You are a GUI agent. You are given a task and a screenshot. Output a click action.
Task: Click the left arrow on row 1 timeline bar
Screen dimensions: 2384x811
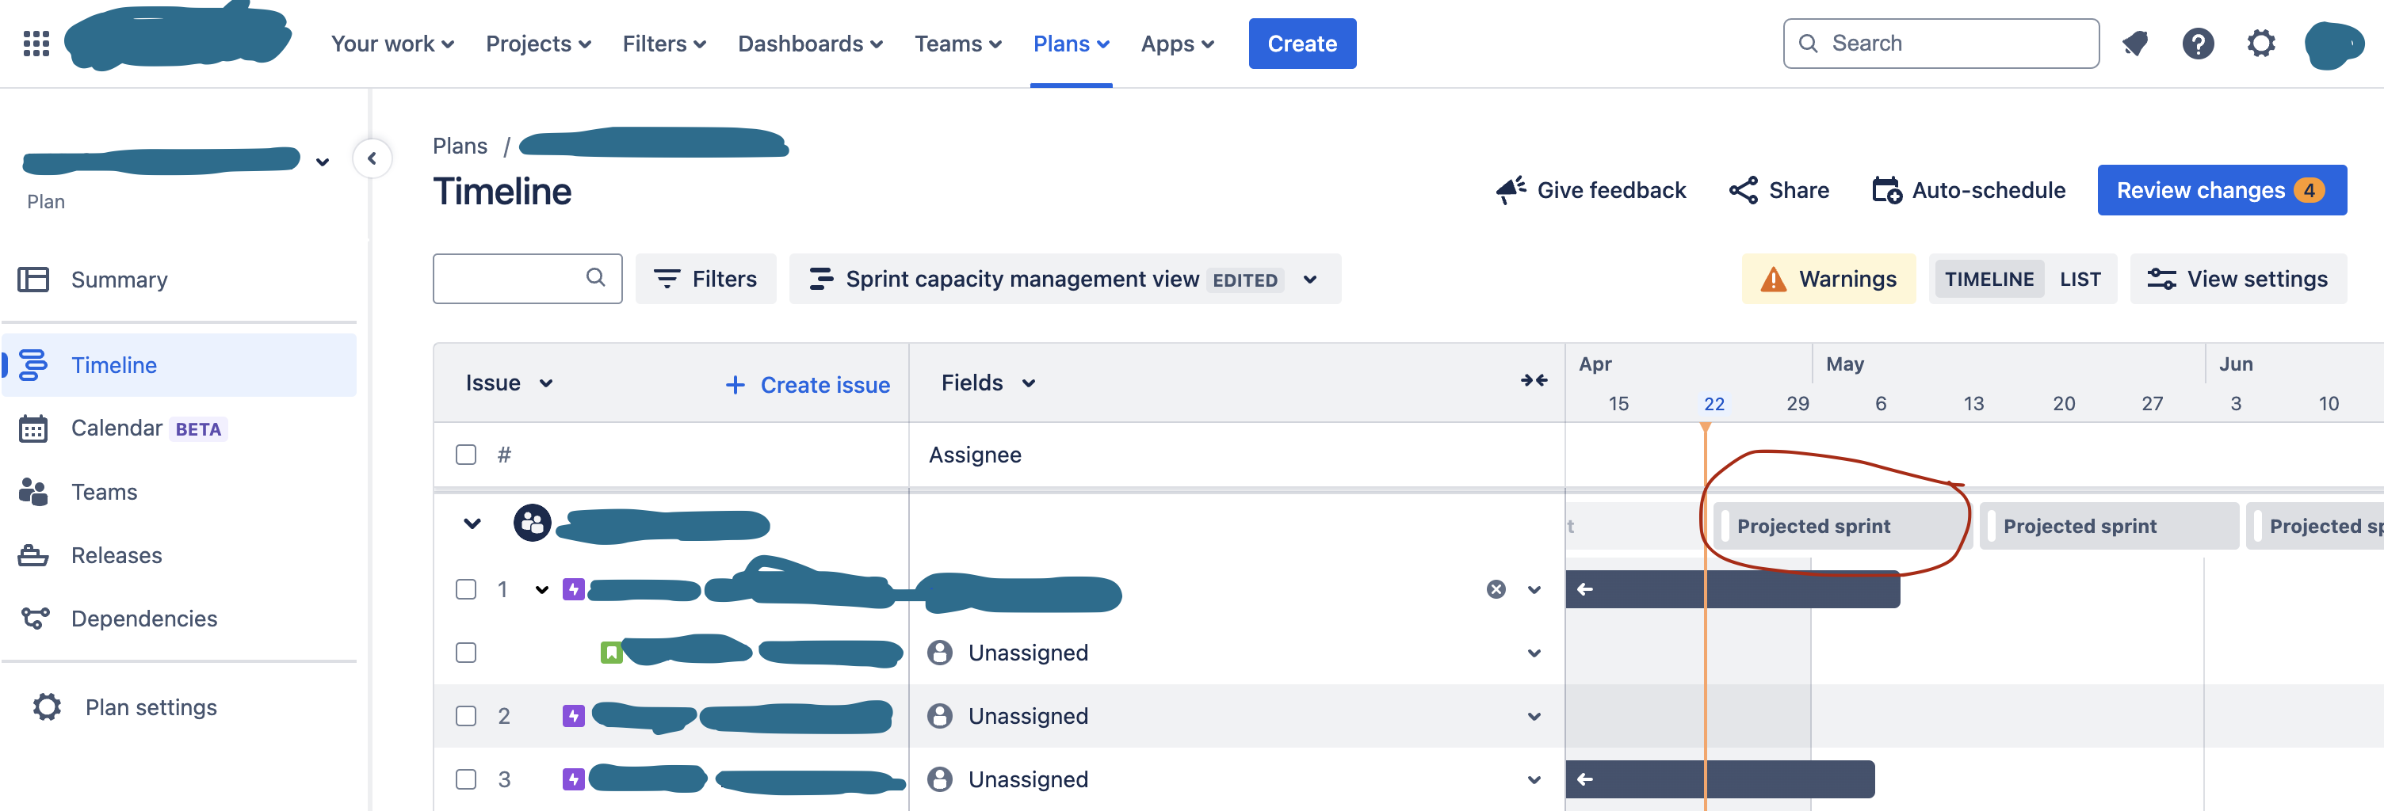click(1585, 589)
